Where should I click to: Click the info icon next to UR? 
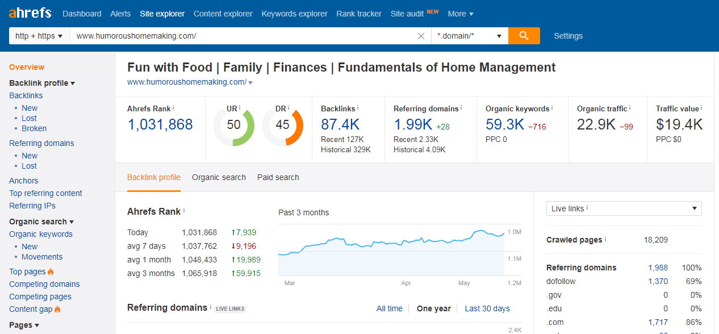pos(240,108)
